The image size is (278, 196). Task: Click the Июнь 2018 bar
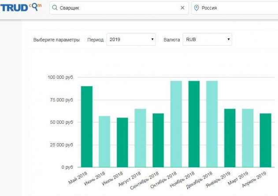tap(104, 141)
